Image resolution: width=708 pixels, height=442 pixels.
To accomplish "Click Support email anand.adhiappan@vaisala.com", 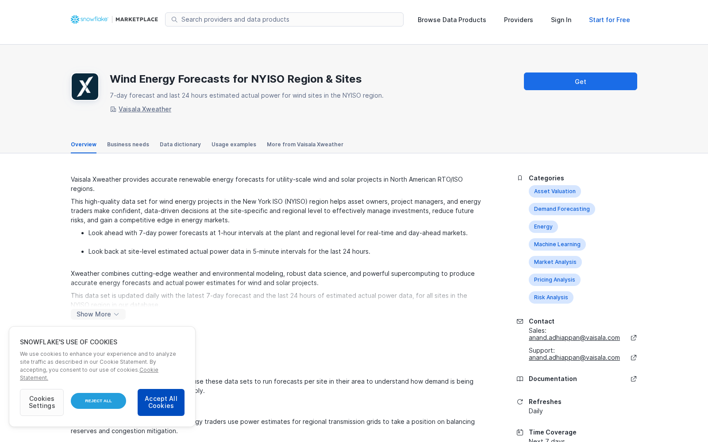I will point(574,358).
